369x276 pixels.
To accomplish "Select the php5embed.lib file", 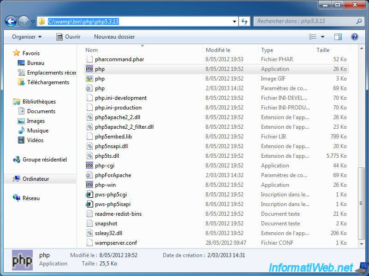I will click(216, 136).
